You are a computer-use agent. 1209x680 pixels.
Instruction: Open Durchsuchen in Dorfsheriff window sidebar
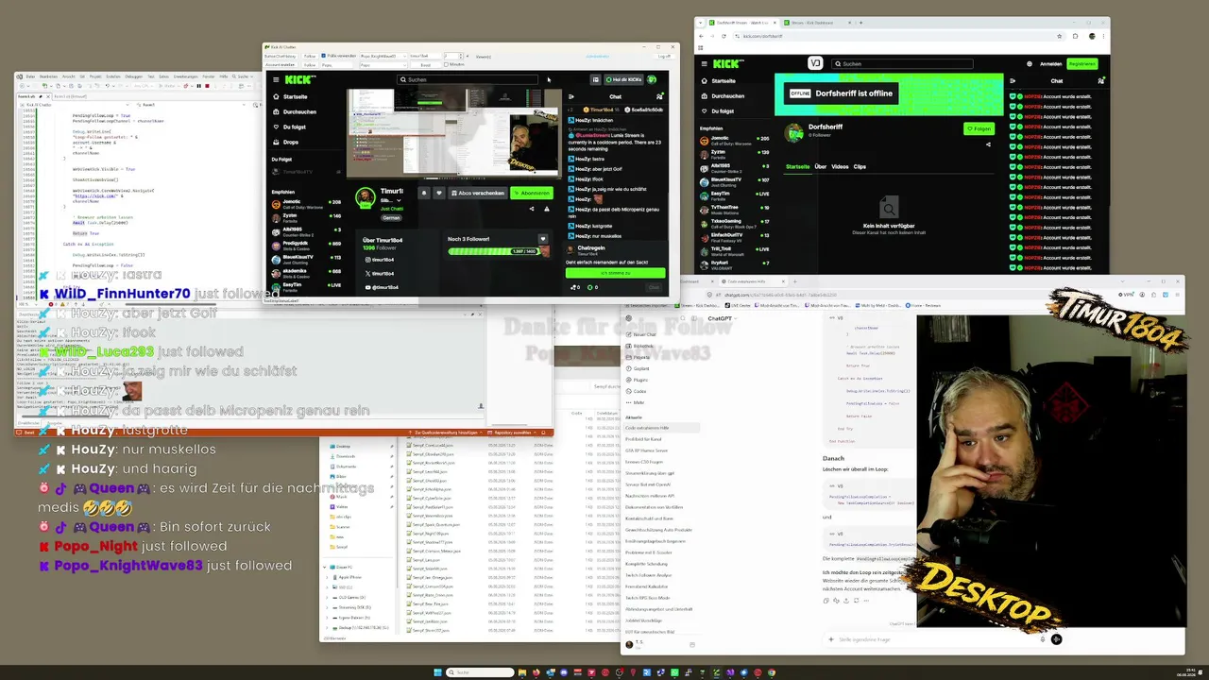[x=727, y=96]
